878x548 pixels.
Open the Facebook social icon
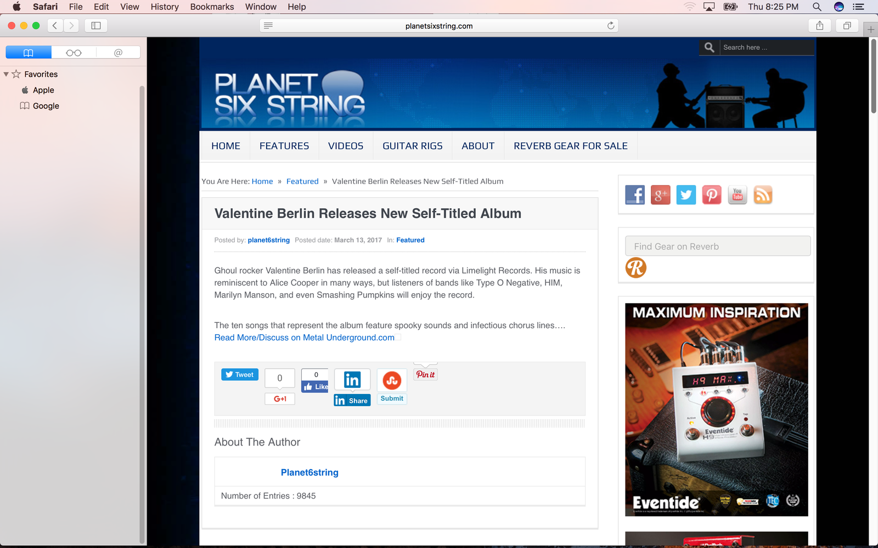635,195
